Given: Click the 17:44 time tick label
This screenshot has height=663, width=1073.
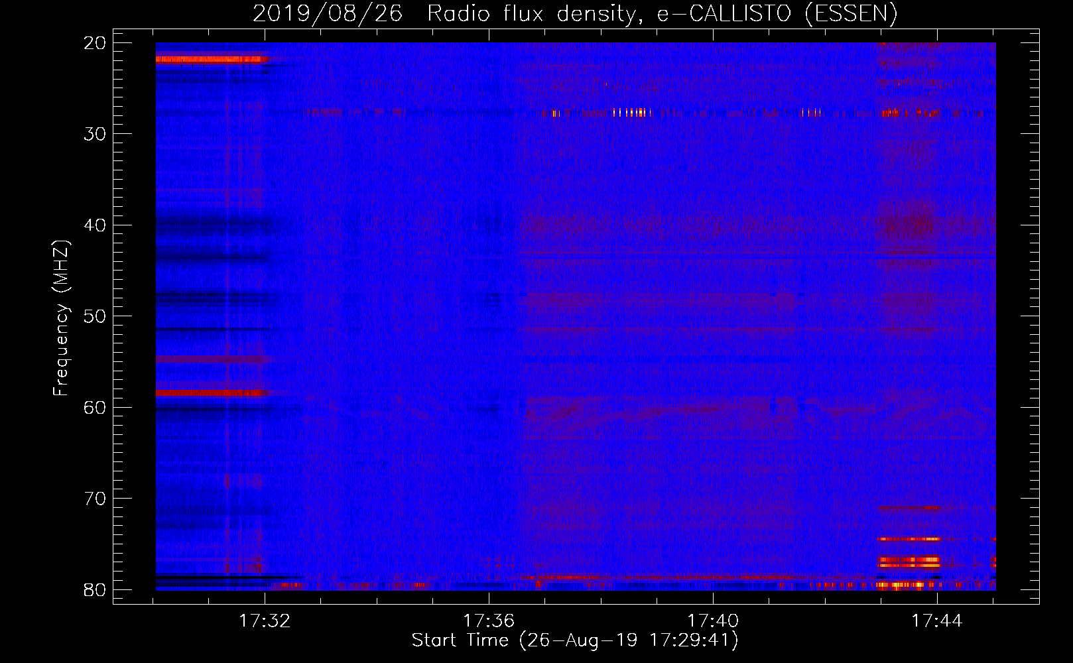Looking at the screenshot, I should pyautogui.click(x=937, y=621).
